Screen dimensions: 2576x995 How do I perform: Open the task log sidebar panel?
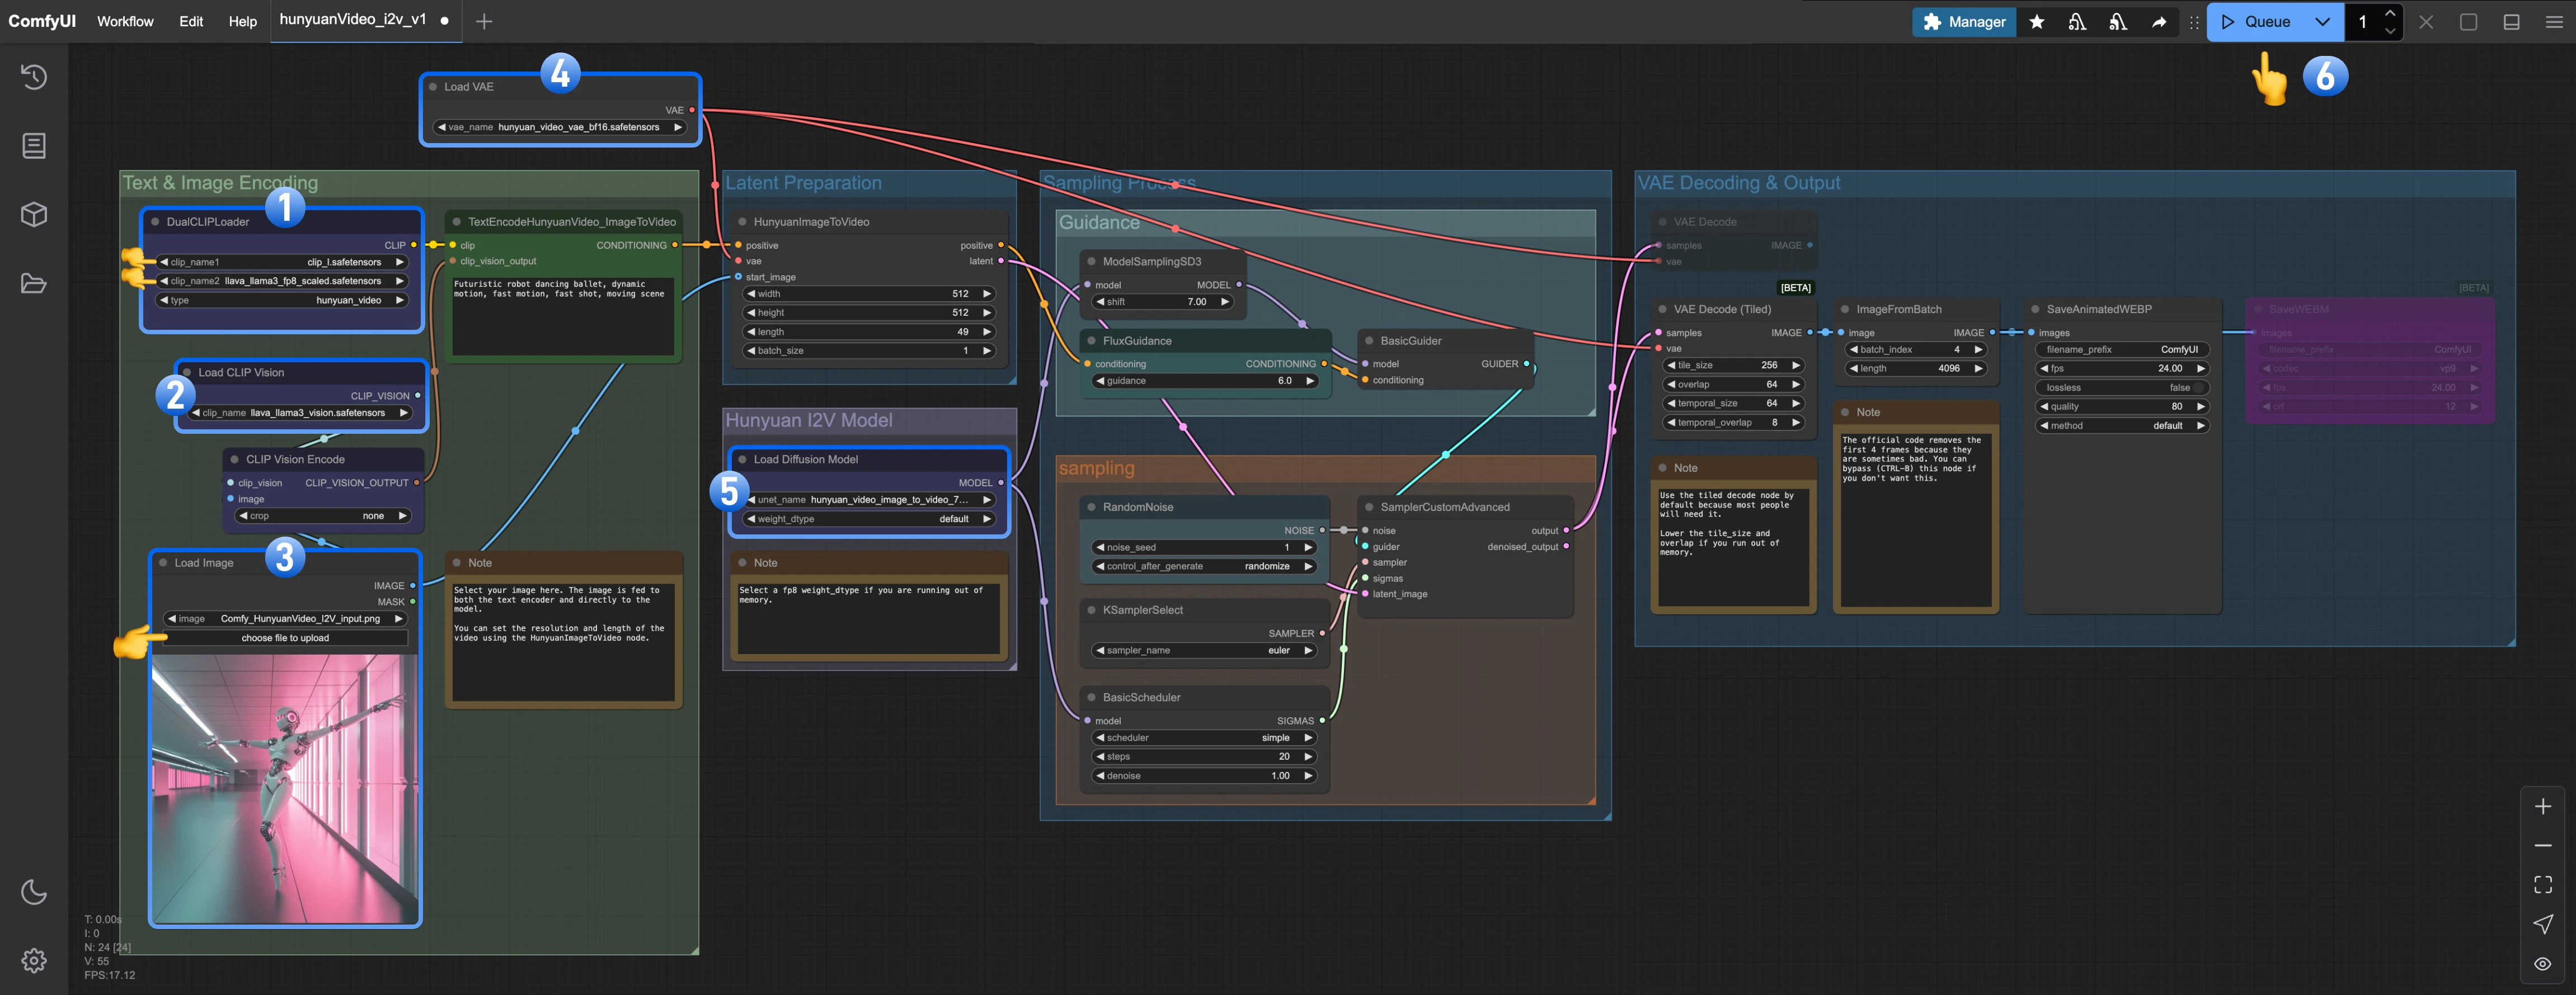tap(34, 145)
